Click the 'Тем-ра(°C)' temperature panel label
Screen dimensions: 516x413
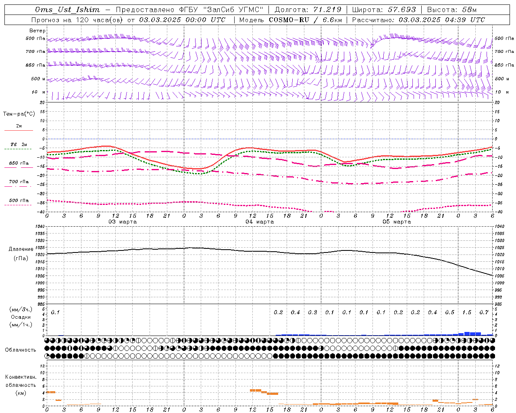click(19, 114)
